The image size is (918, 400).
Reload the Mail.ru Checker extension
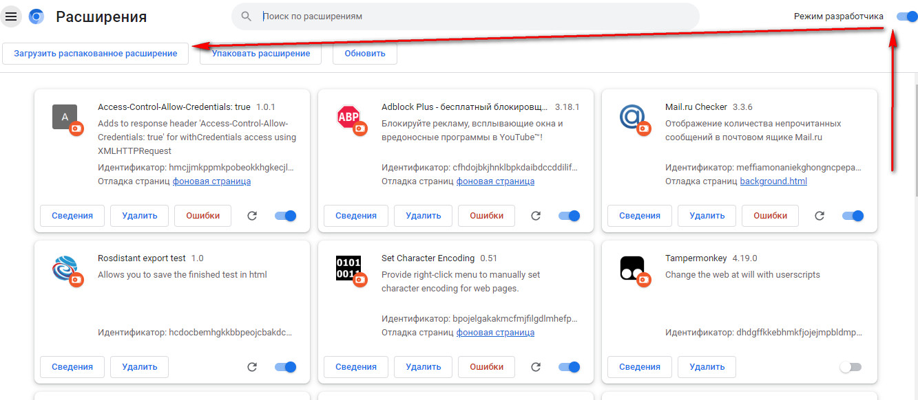[x=820, y=216]
